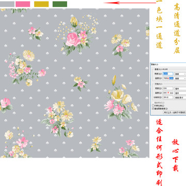Open the resolution unit dropdown
186x186 pixels.
pyautogui.click(x=180, y=97)
